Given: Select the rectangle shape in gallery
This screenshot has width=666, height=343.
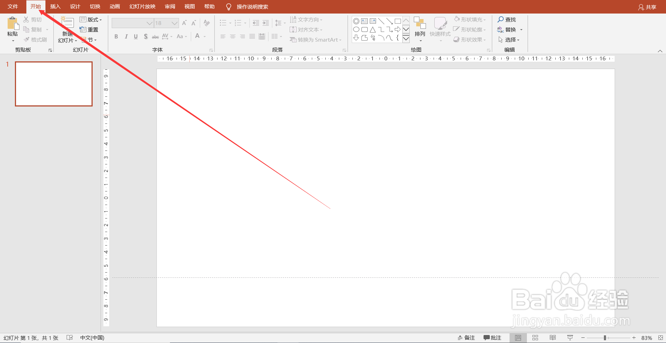Looking at the screenshot, I should coord(398,21).
